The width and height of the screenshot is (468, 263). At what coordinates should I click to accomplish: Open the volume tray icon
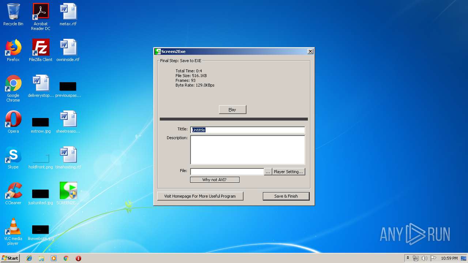click(424, 258)
